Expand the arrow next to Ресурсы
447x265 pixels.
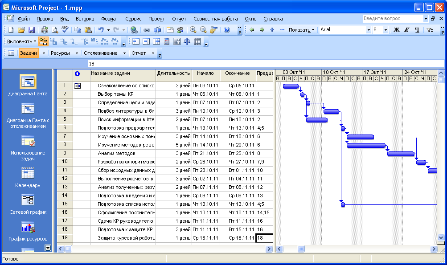(x=77, y=53)
